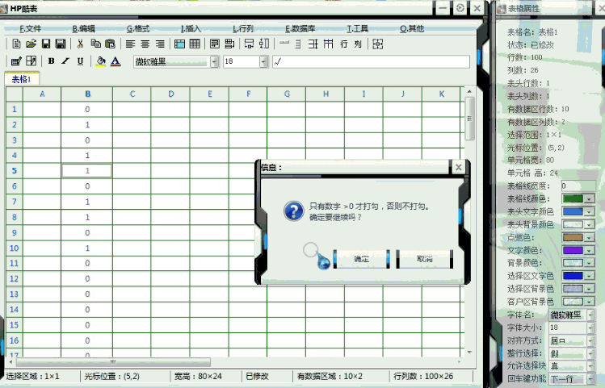Click the green 表格线颜色 swatch
The height and width of the screenshot is (388, 605).
coord(573,198)
